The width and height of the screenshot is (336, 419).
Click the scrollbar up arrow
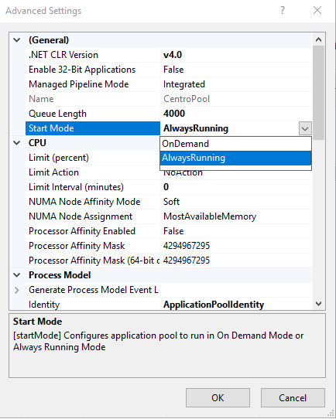pyautogui.click(x=318, y=39)
